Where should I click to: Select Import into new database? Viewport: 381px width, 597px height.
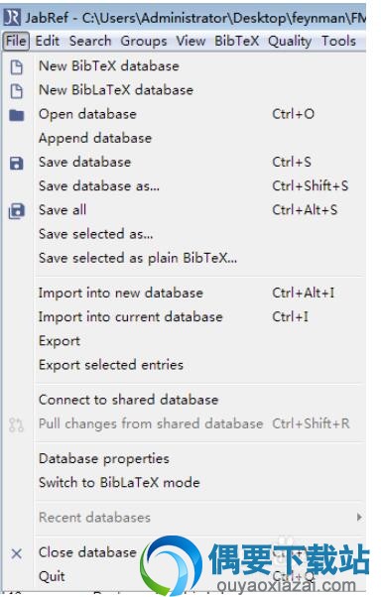(x=121, y=293)
